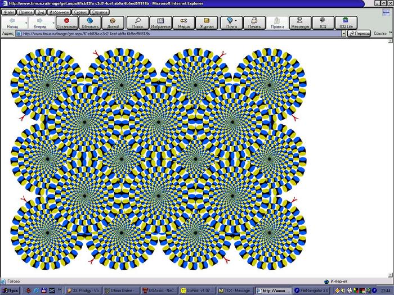This screenshot has width=394, height=295.
Task: Open the Поиск search pane
Action: (x=138, y=23)
